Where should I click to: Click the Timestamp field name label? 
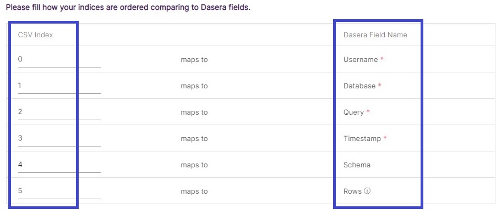(362, 139)
